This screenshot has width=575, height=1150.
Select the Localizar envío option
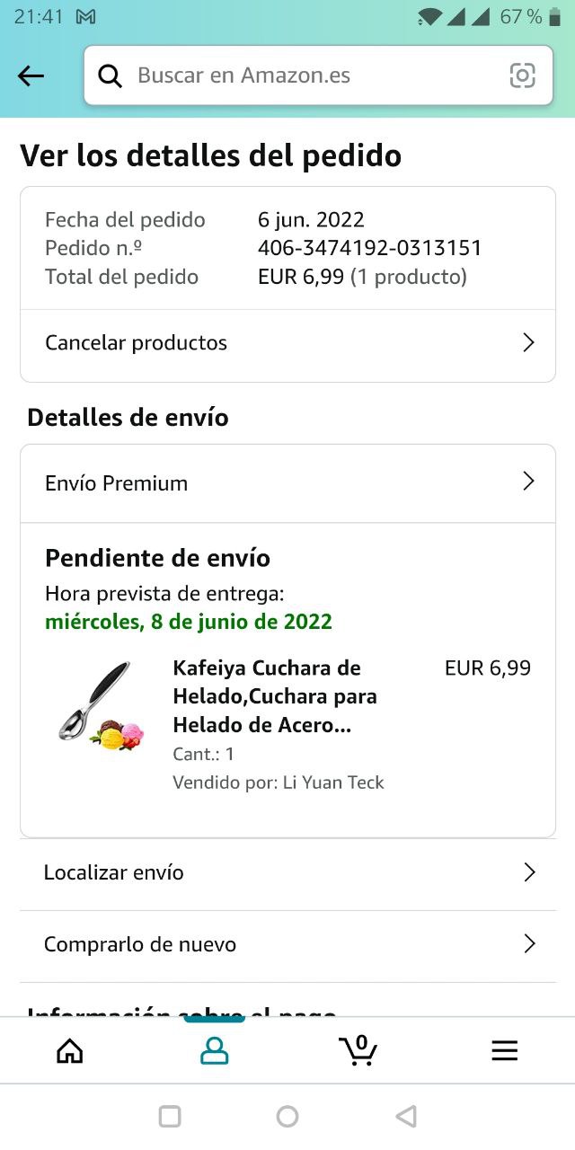pyautogui.click(x=114, y=872)
